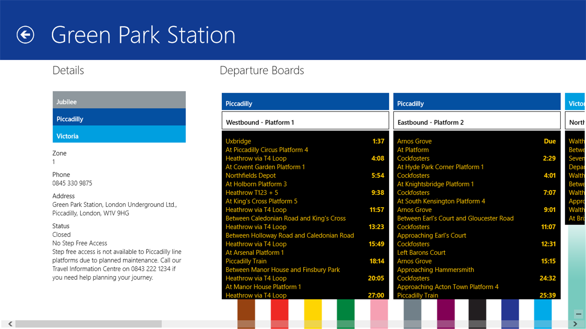Viewport: 586px width, 329px height.
Task: Select the Victoria line in Details
Action: pos(119,134)
